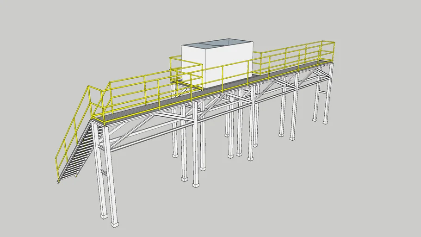Viewport: 421px width, 237px height.
Task: Select the front-most column's base plate
Action: coord(114,224)
